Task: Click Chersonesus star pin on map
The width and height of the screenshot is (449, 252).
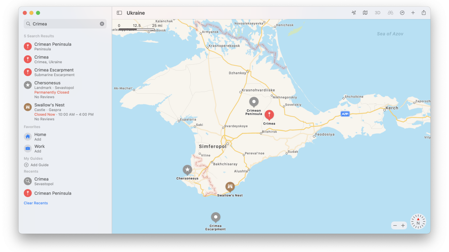Action: coord(187,169)
